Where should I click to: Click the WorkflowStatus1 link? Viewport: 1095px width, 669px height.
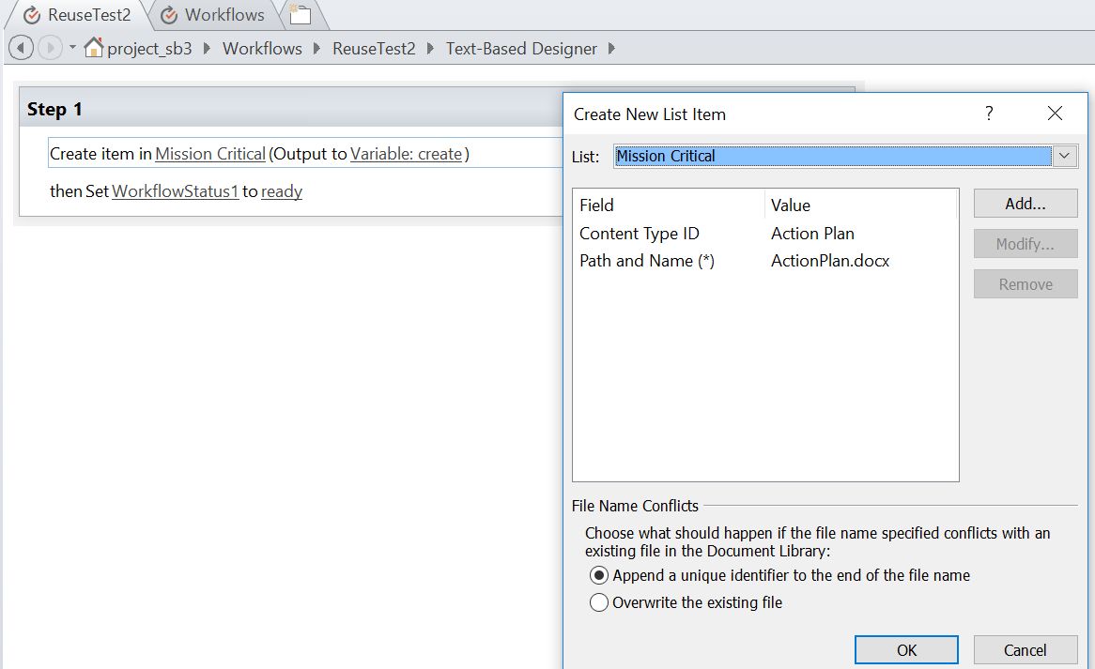pos(176,191)
